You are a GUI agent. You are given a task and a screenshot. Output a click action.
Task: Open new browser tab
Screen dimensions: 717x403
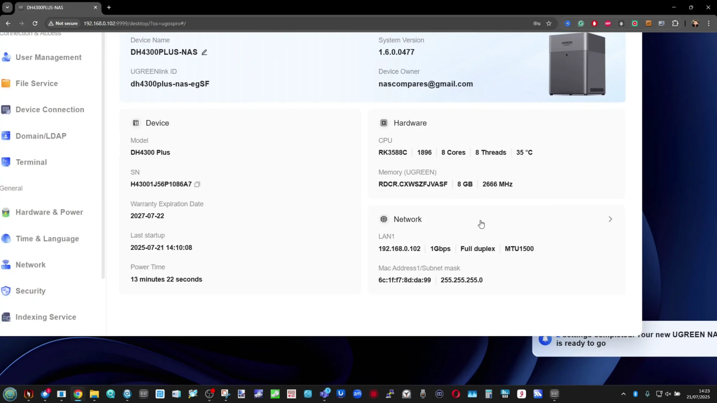point(109,7)
